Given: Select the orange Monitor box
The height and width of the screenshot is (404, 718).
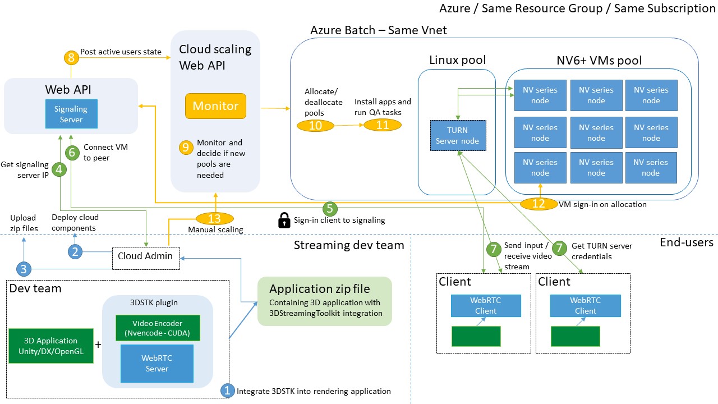Looking at the screenshot, I should [216, 106].
